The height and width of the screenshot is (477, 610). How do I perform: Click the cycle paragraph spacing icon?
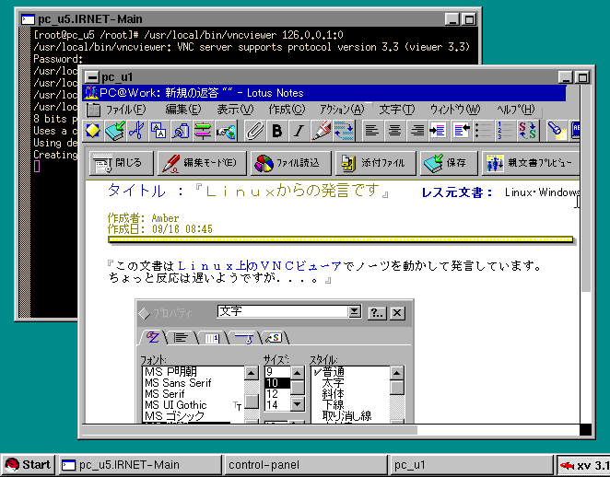coord(344,131)
